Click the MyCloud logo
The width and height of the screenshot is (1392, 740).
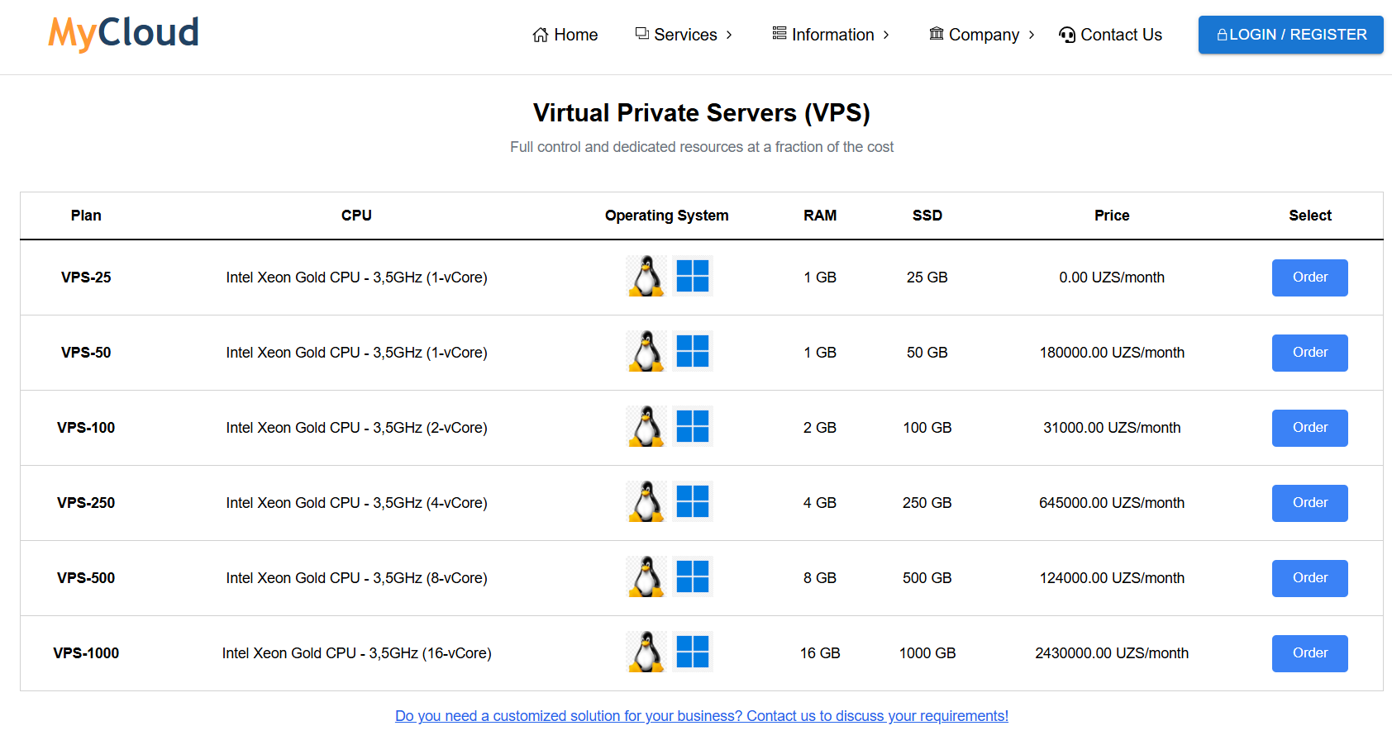pos(124,34)
